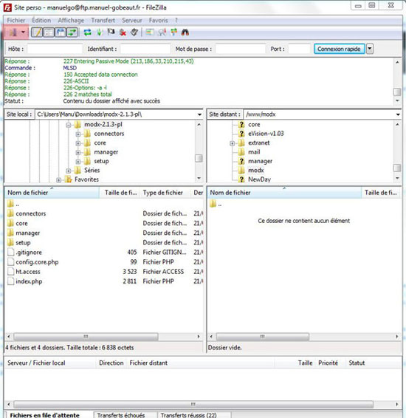Click the Connexion rapide button
The image size is (406, 418).
[339, 49]
